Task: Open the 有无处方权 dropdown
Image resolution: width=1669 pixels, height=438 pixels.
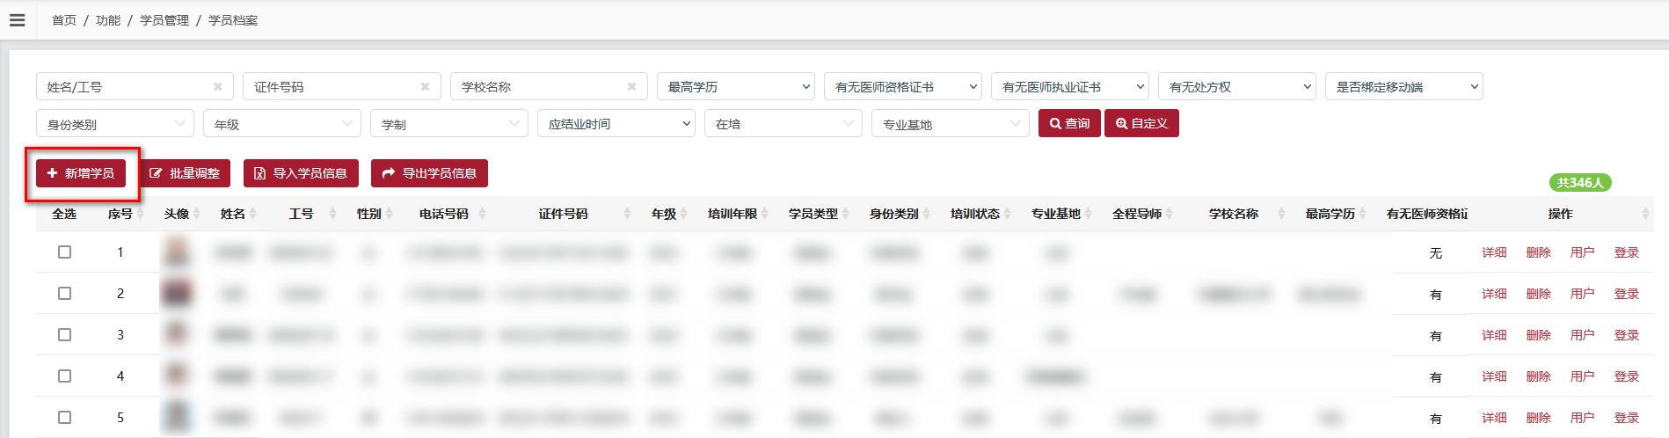Action: [x=1237, y=86]
